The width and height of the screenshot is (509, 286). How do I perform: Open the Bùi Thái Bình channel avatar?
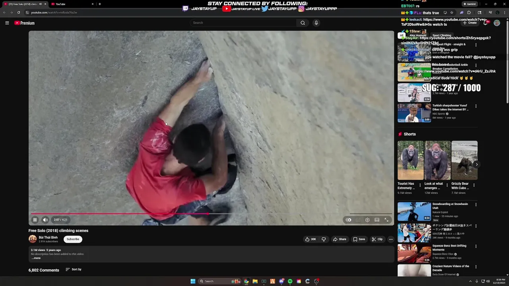tap(33, 239)
